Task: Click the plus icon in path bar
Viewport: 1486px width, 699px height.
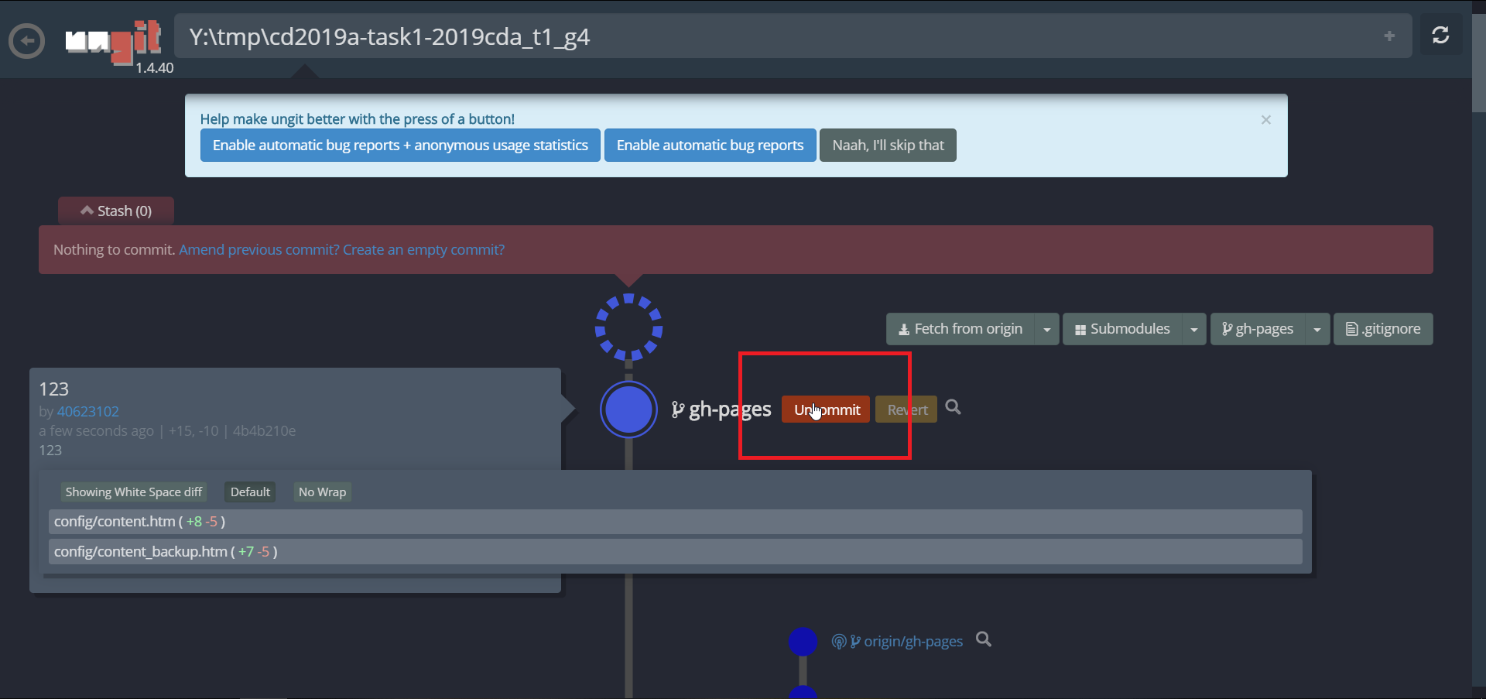Action: pyautogui.click(x=1389, y=36)
